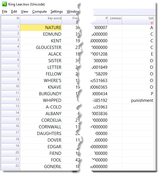Viewport: 160px width, 175px height.
Task: Select the ALACK key word cell
Action: click(41, 54)
